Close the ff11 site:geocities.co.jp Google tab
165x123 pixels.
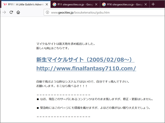[96, 4]
